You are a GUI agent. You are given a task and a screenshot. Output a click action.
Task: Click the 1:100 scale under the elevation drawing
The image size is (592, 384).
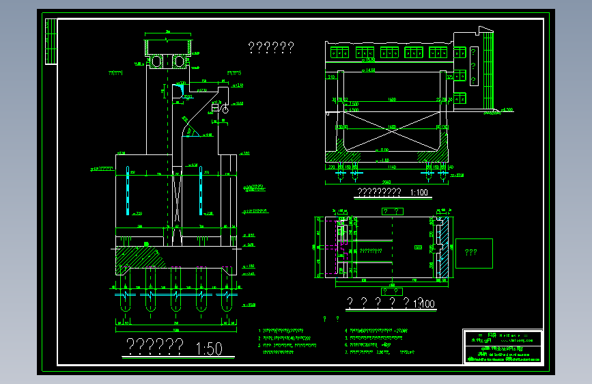419,193
